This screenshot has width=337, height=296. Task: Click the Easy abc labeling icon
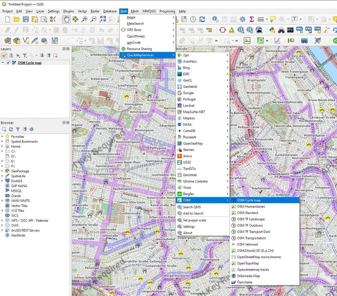coord(209,30)
